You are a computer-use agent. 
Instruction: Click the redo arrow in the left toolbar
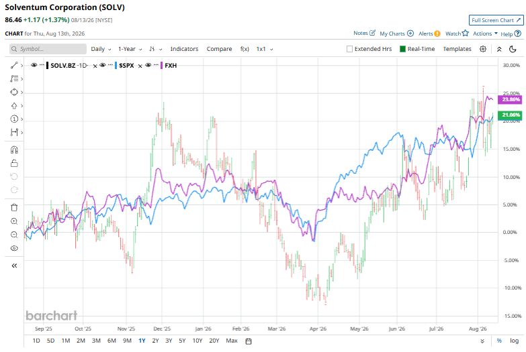14,190
